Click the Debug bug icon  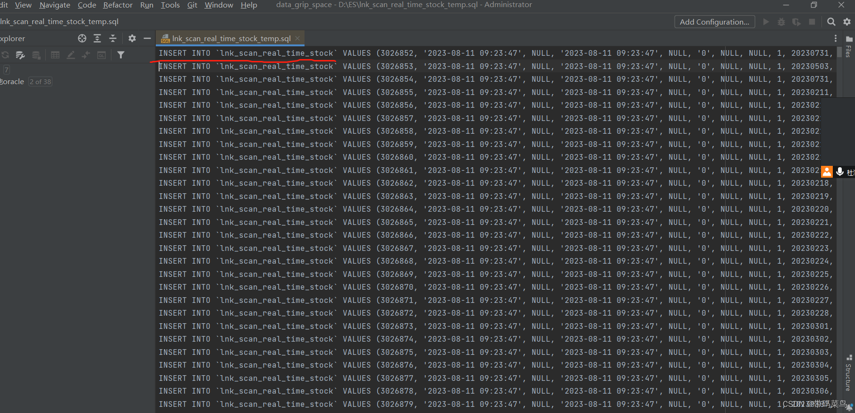(x=781, y=22)
